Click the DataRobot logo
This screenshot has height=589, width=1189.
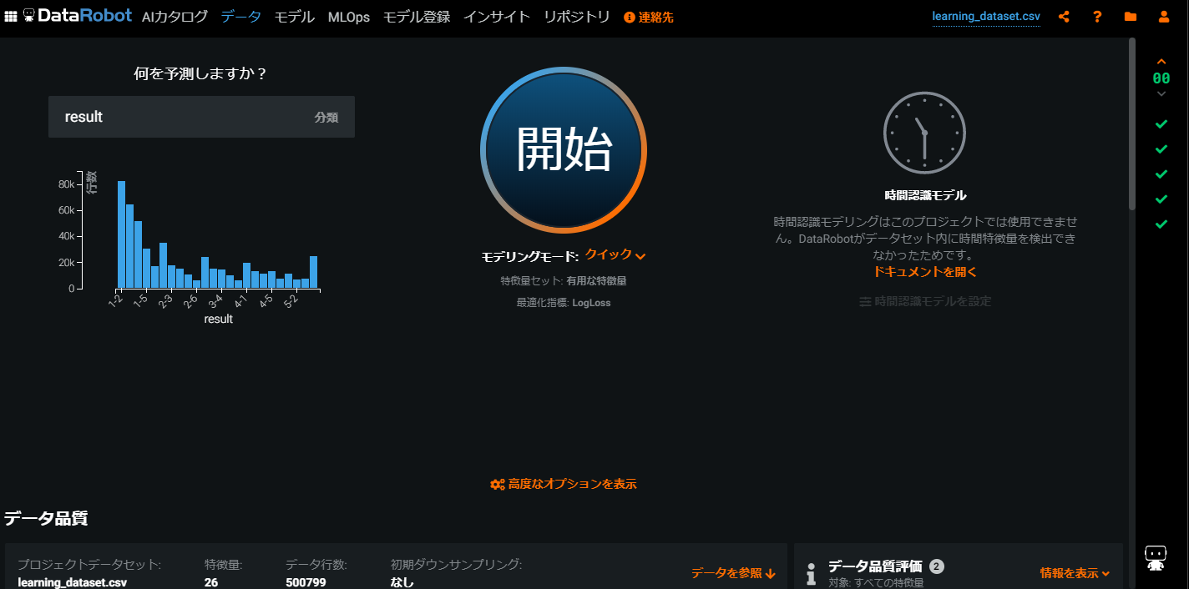coord(78,16)
